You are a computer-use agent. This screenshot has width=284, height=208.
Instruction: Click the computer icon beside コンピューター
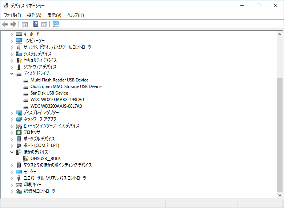19,41
